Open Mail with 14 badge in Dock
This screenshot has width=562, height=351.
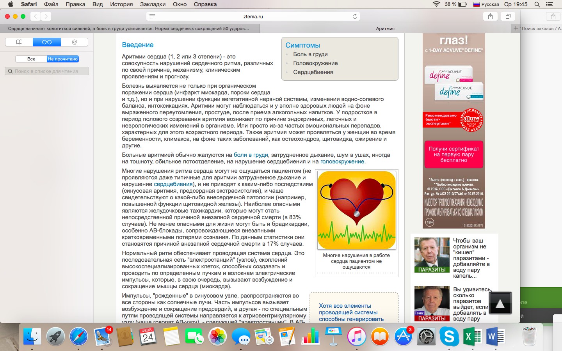[x=102, y=336]
